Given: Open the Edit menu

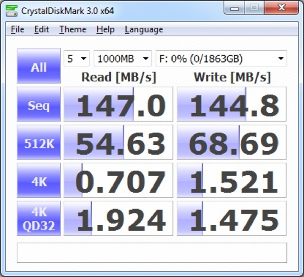Looking at the screenshot, I should click(x=42, y=29).
